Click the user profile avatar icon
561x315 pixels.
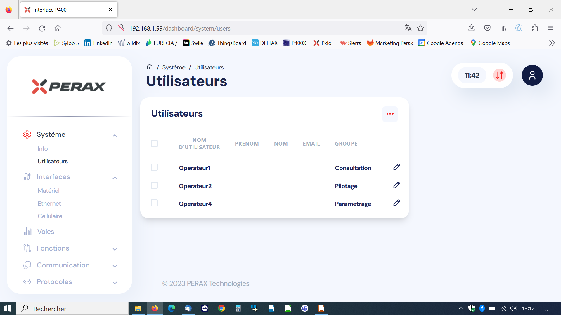pos(532,75)
